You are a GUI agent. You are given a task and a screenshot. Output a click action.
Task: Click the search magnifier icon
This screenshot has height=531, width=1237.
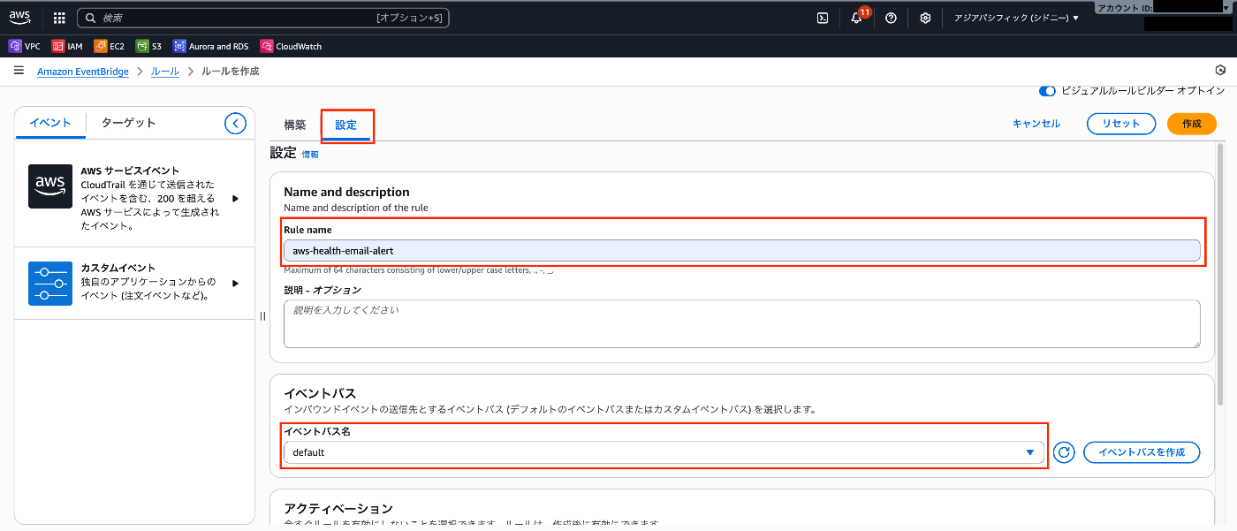pyautogui.click(x=90, y=18)
